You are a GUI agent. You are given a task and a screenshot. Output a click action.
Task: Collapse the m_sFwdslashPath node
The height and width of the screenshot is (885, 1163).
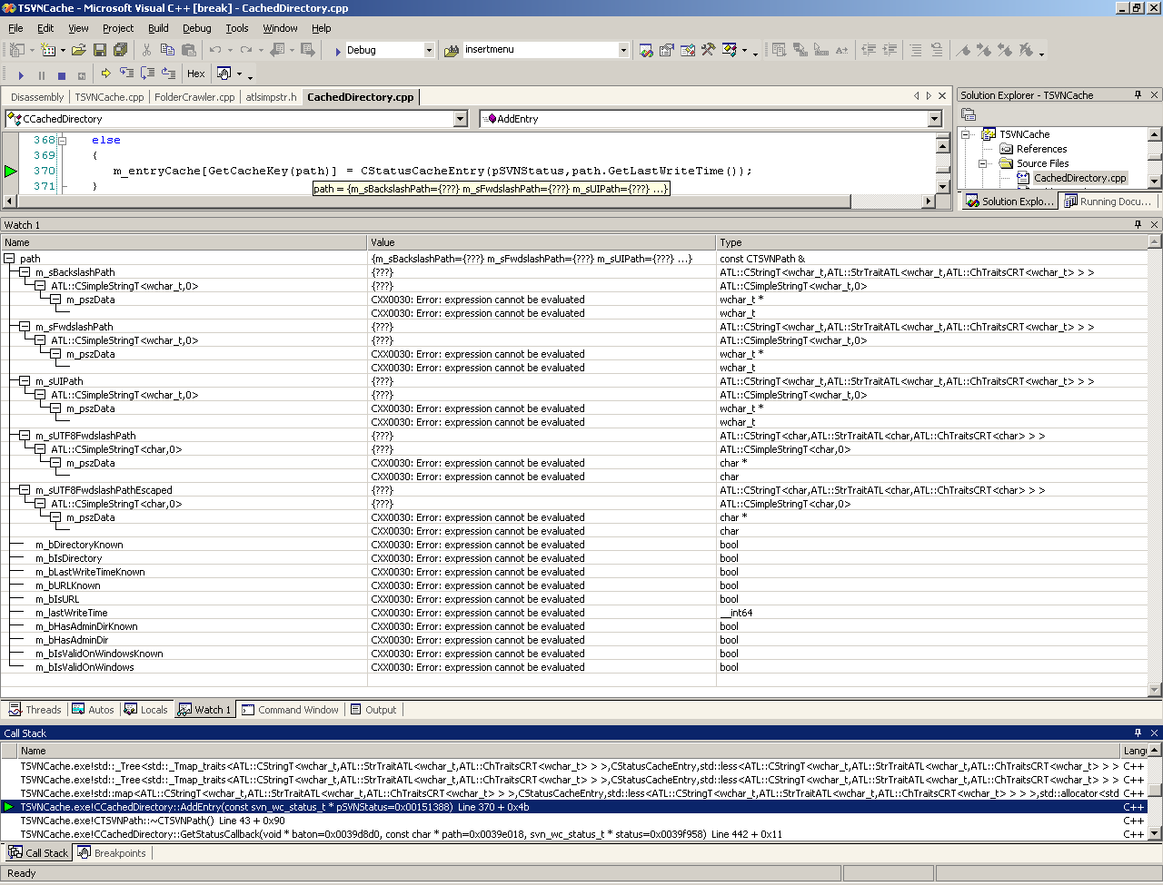pyautogui.click(x=25, y=327)
